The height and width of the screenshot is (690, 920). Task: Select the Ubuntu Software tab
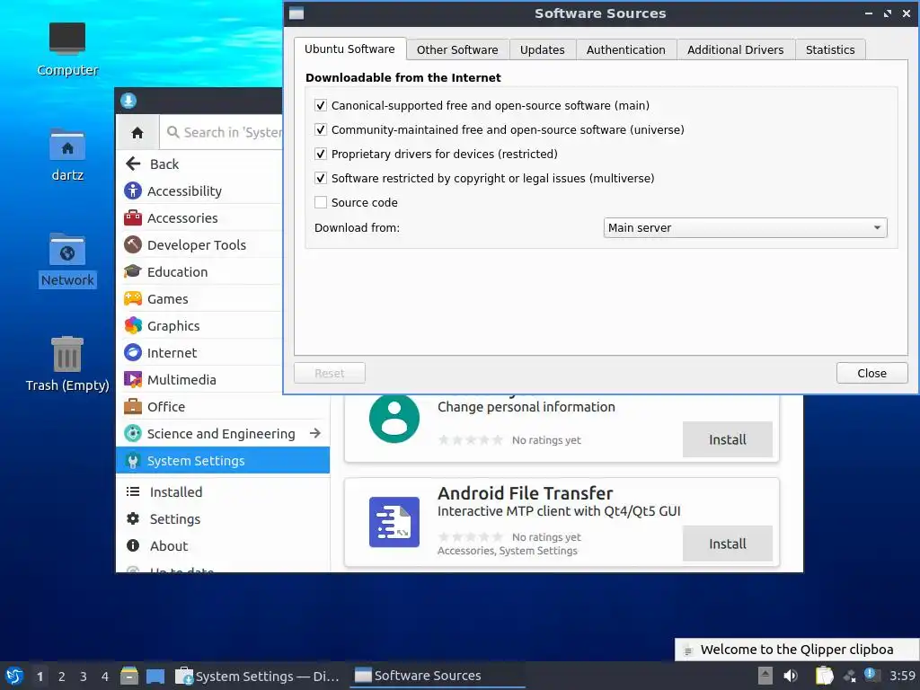[349, 49]
